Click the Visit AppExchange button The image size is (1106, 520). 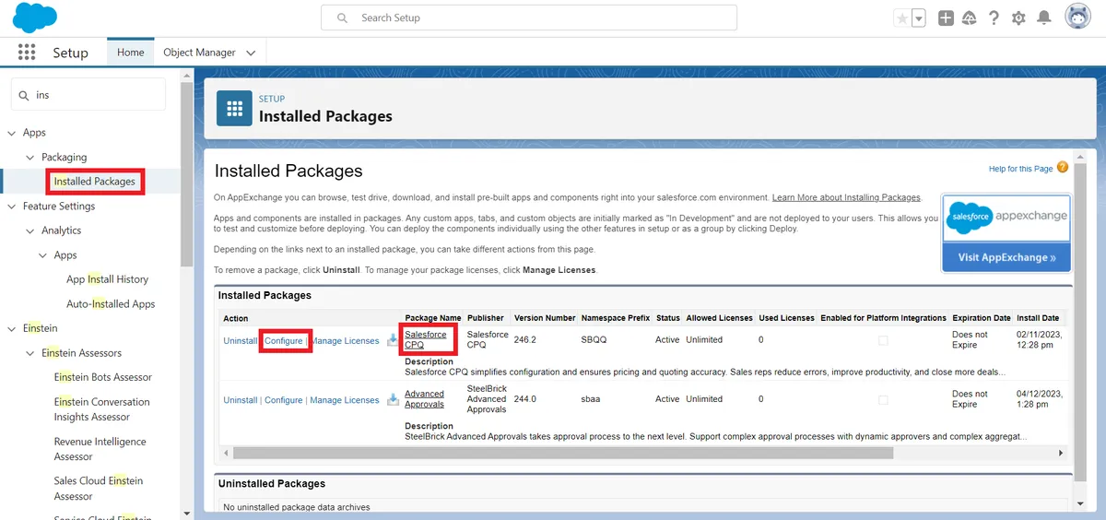coord(1006,257)
